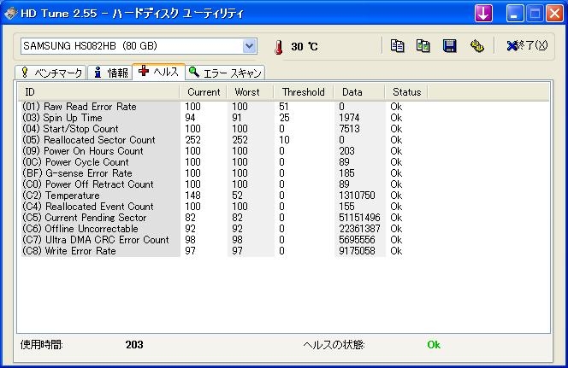
Task: Click the Threshold column header
Action: point(303,91)
